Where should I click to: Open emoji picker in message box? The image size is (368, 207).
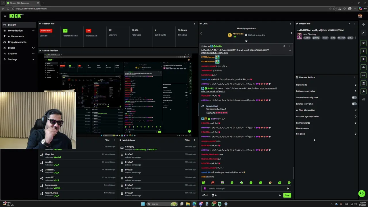[287, 189]
